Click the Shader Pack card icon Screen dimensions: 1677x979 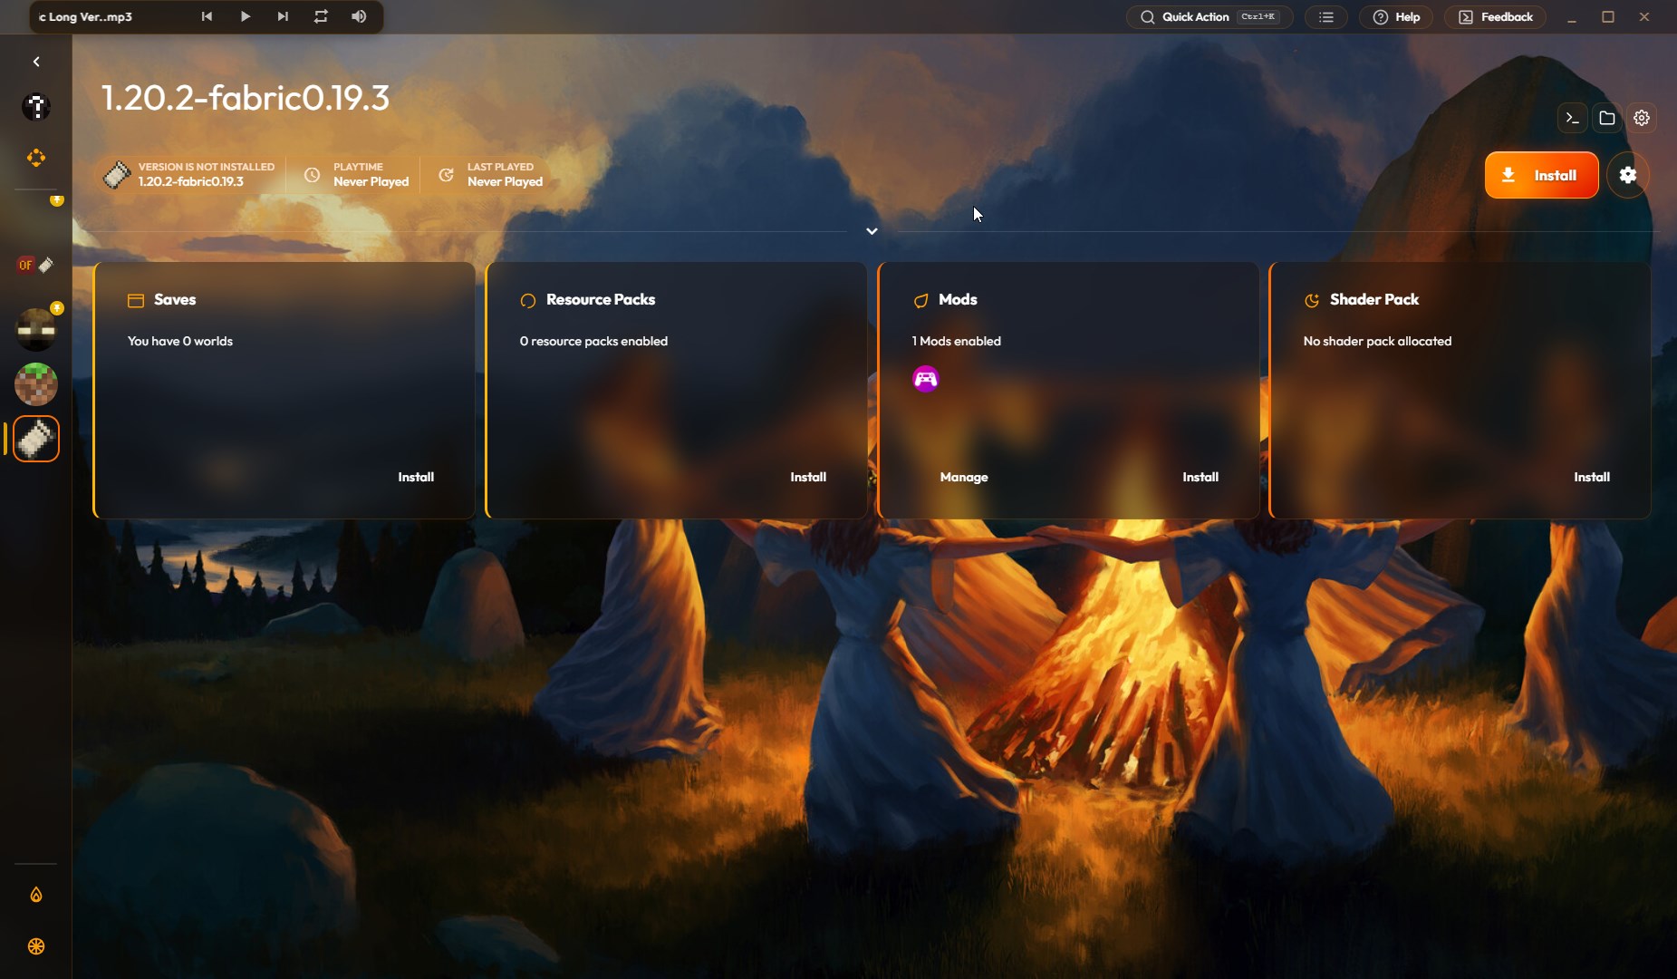1312,300
